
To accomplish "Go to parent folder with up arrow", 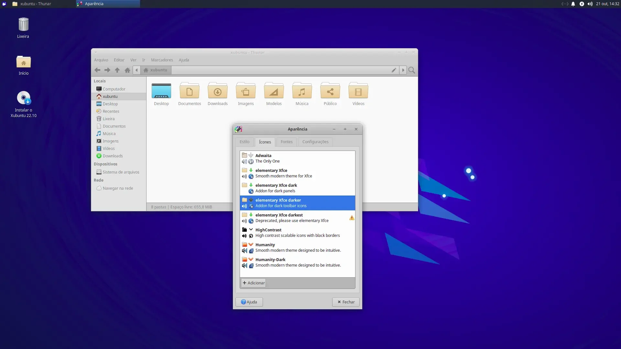I will tap(117, 70).
